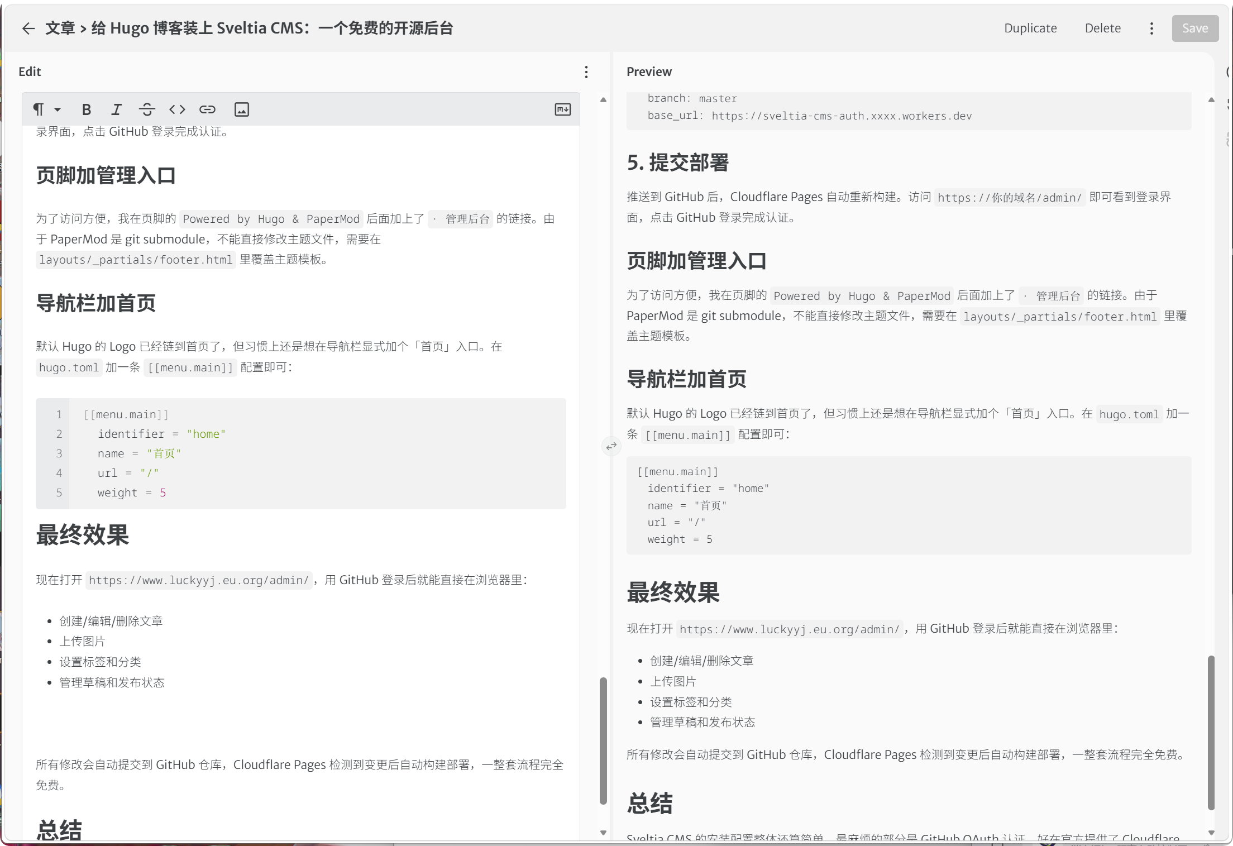Viewport: 1233px width, 846px height.
Task: Click the 导航栏加首页 heading in the editor
Action: tap(96, 303)
